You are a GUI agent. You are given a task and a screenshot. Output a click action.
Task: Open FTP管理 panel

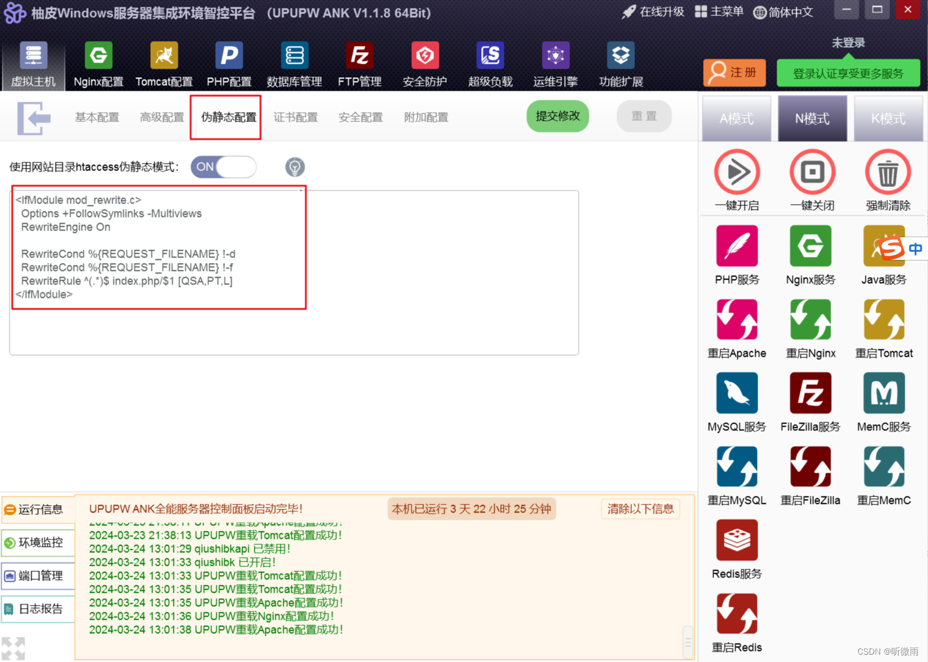coord(359,64)
